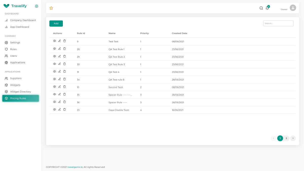Delete the Test Test pricing rule
Viewport: 304px width, 171px height.
click(65, 41)
